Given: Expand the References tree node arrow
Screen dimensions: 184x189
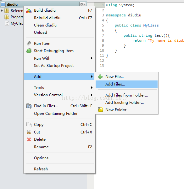Looking at the screenshot, I should (2, 11).
